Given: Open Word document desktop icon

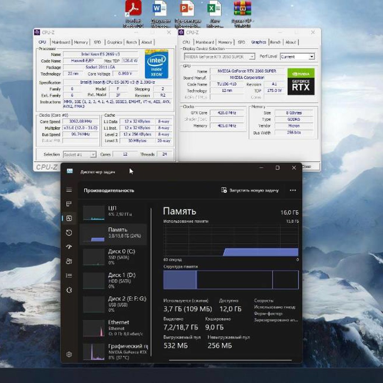Looking at the screenshot, I should (x=160, y=14).
